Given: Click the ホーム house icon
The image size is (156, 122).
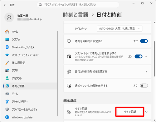Looking at the screenshot, I should (x=7, y=32).
